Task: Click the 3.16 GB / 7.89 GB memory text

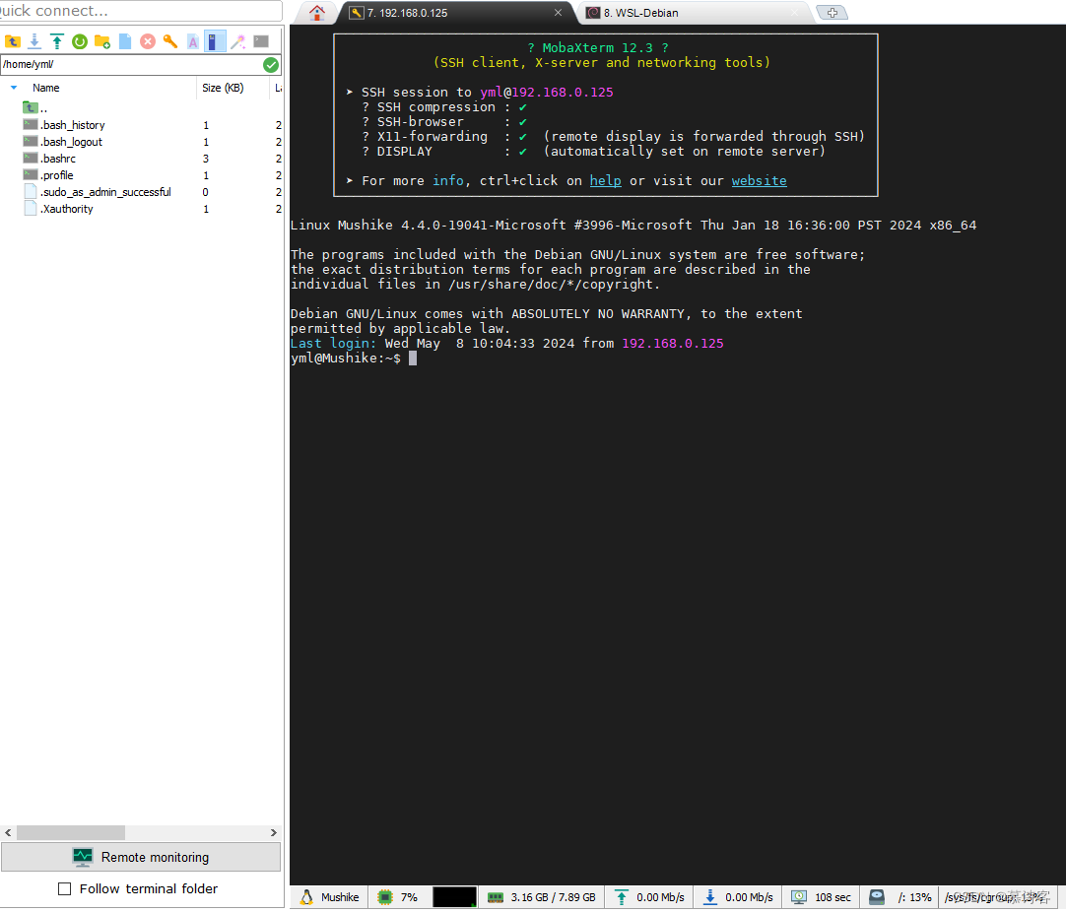Action: (x=554, y=897)
